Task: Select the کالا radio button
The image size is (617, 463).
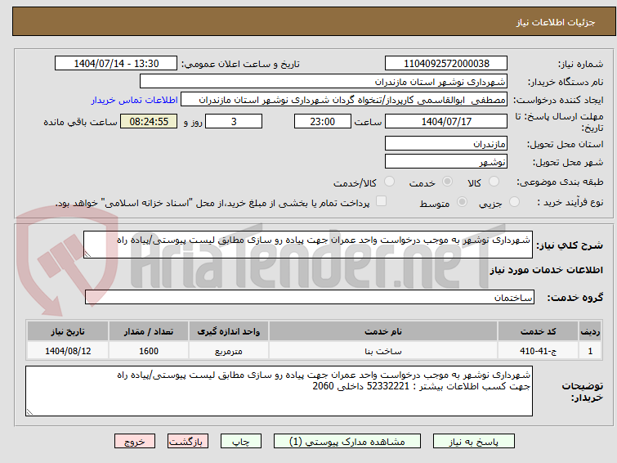Action: click(x=494, y=182)
